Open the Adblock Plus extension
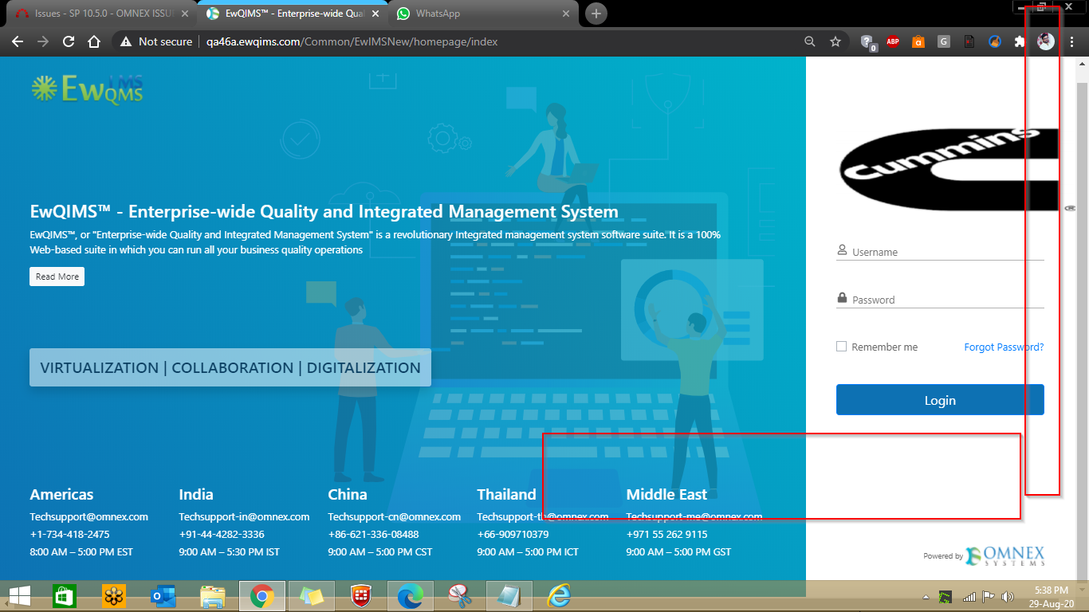This screenshot has height=612, width=1089. pyautogui.click(x=893, y=41)
